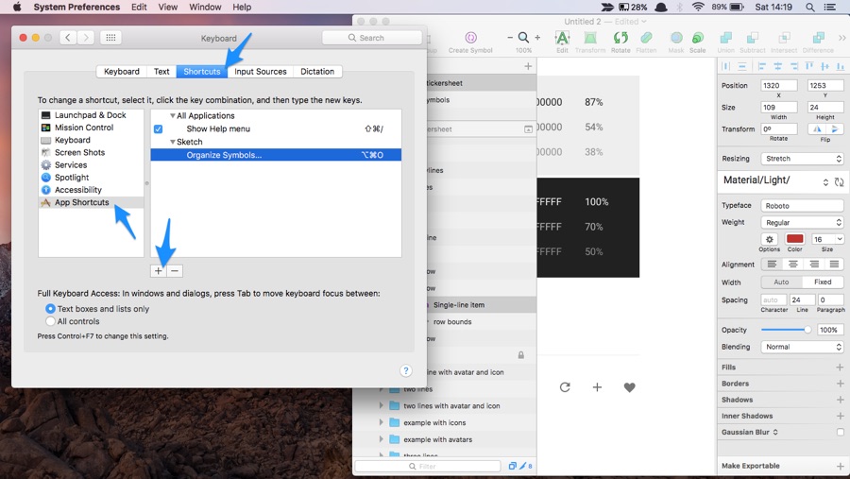Go back in System Preferences
Screen dimensions: 850x479
tap(68, 38)
